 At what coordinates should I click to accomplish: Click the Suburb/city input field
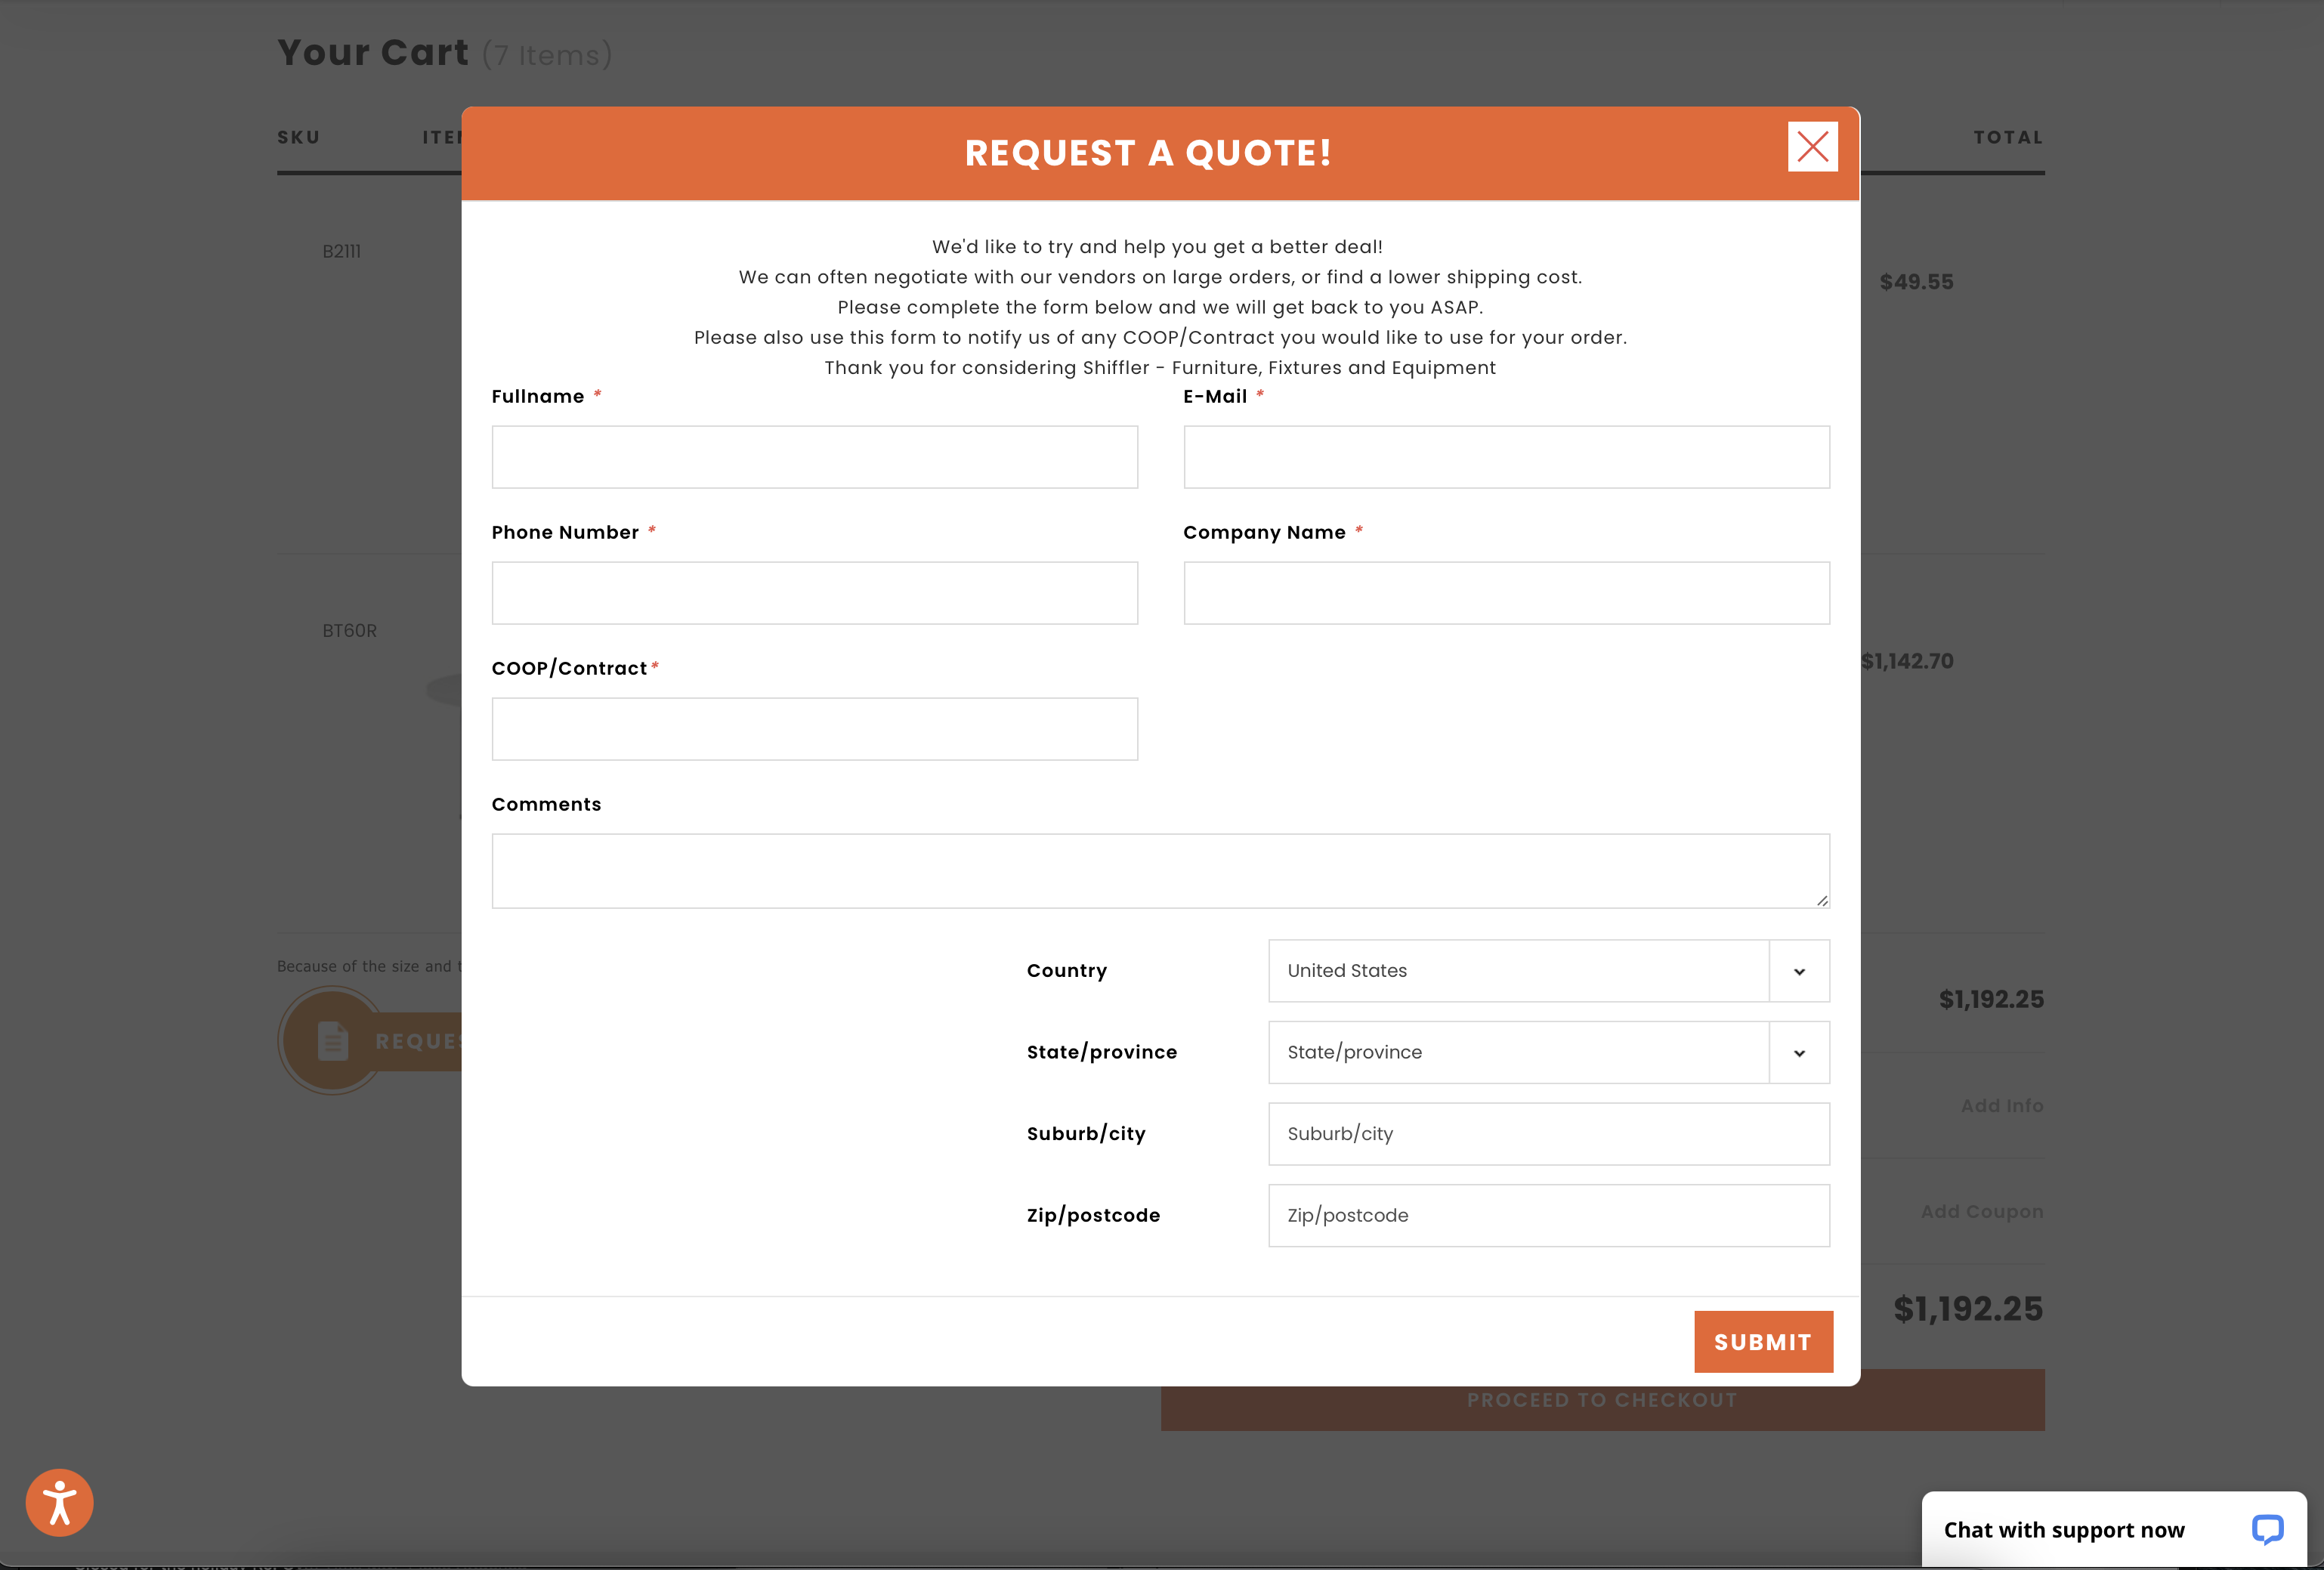tap(1548, 1134)
